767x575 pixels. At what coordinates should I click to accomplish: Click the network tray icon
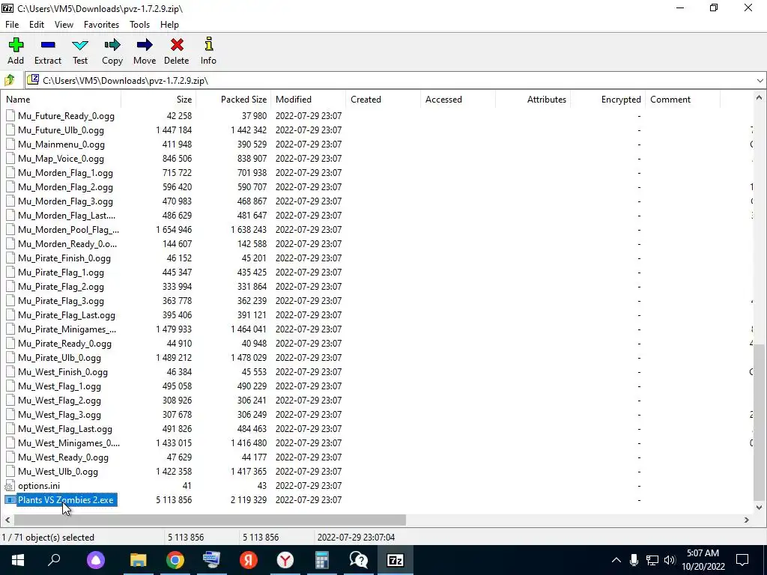(x=652, y=560)
